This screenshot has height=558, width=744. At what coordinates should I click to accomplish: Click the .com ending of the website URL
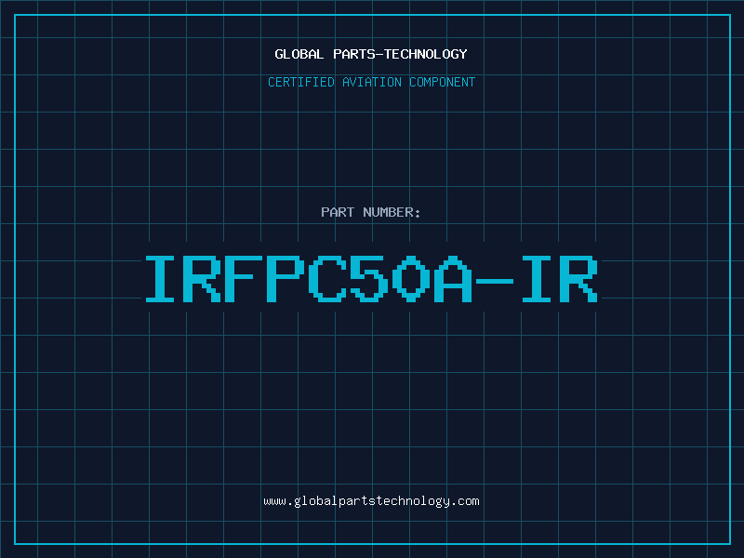pos(464,501)
